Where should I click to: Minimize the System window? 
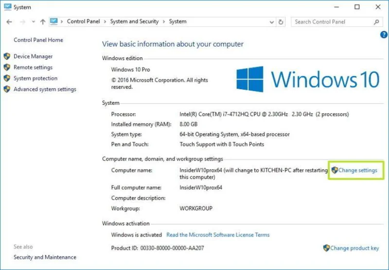coord(336,7)
